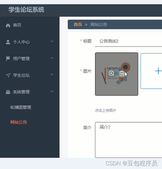Collapse the 系统管理 menu chevron

(52, 91)
